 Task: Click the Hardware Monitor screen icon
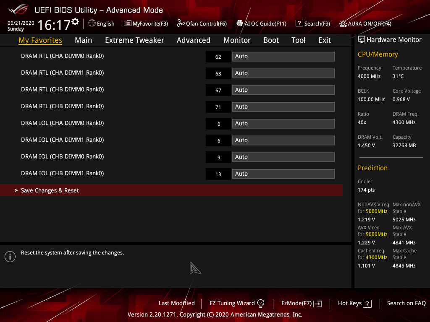click(362, 39)
